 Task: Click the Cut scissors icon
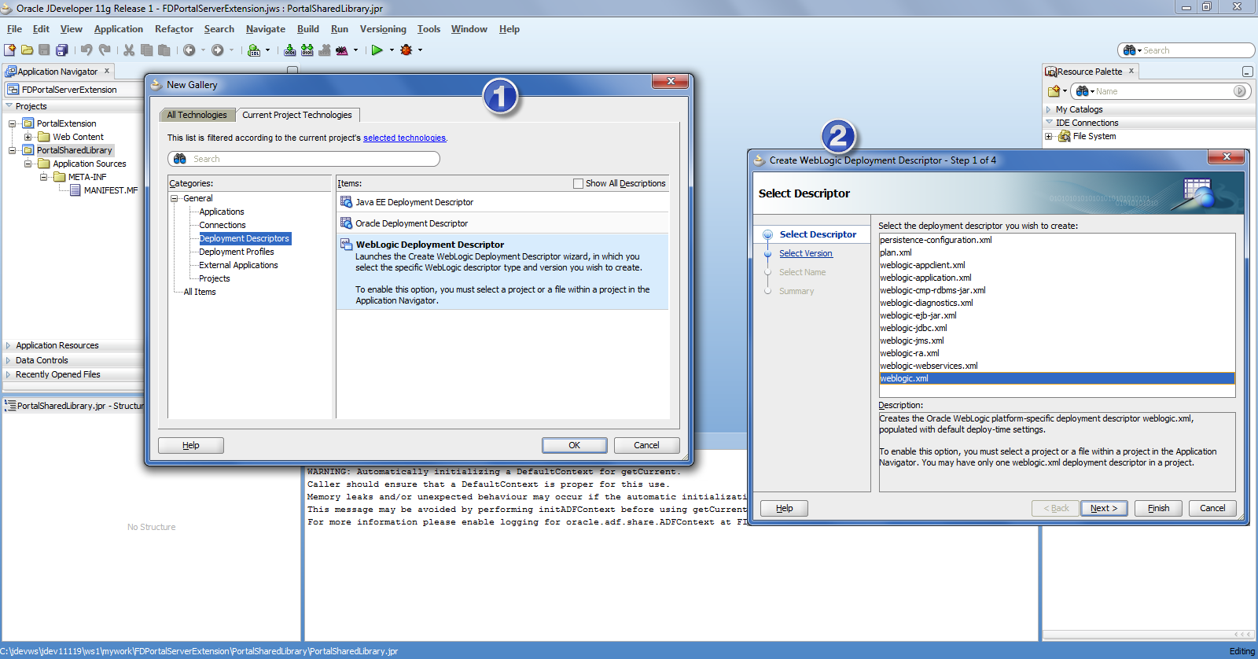click(x=129, y=50)
